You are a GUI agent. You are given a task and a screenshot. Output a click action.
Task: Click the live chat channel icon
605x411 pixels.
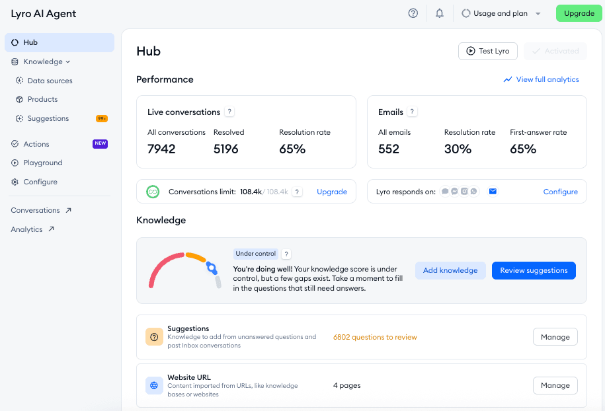[x=445, y=191]
